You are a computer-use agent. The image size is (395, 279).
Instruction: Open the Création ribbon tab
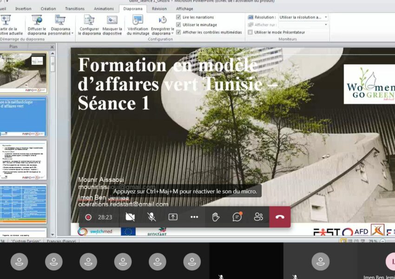pyautogui.click(x=48, y=8)
